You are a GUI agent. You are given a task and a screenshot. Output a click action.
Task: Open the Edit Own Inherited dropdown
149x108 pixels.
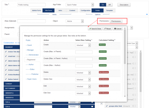click(x=83, y=93)
